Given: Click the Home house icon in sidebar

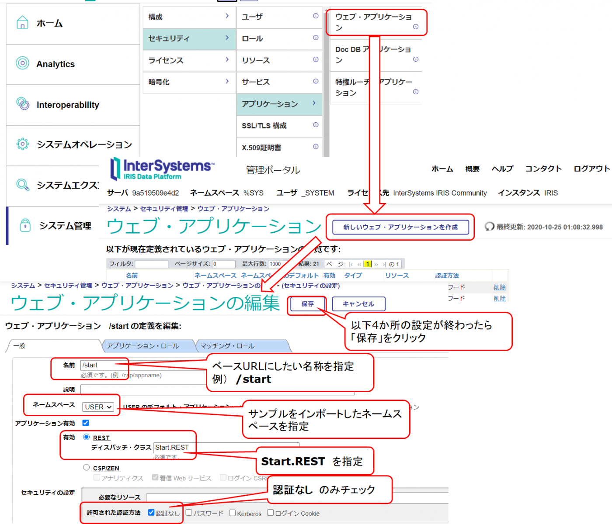Looking at the screenshot, I should tap(22, 23).
